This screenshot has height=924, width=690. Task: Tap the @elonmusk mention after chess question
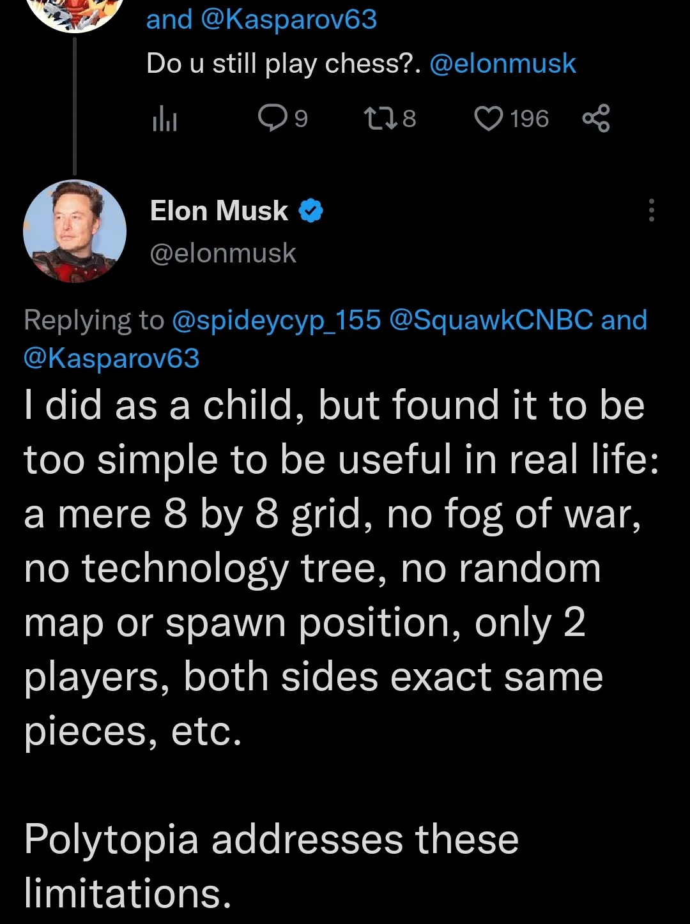pos(503,64)
